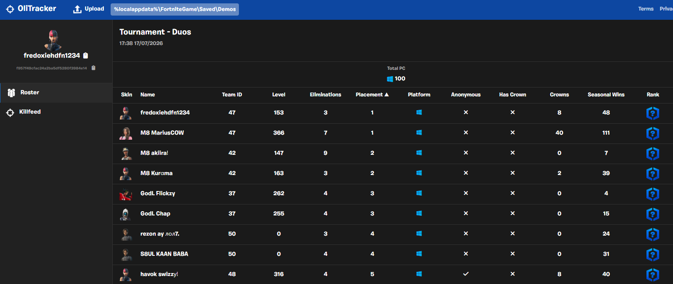Screen dimensions: 673x284
Task: Click Anonymous X mark for GodL Chap
Action: 466,213
